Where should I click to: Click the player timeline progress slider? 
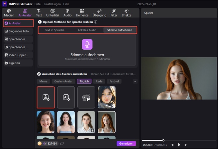[x=163, y=140]
